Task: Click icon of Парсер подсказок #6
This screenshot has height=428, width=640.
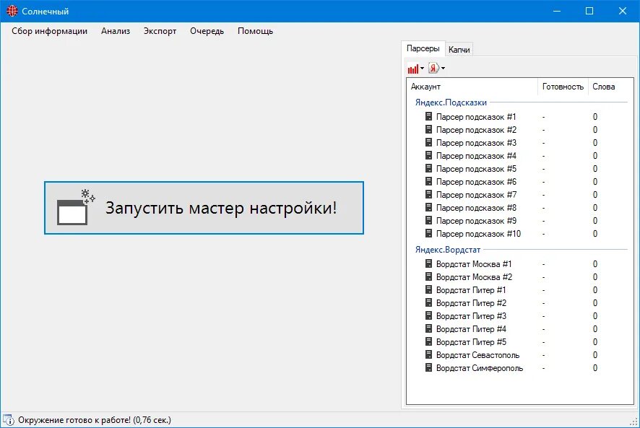Action: pyautogui.click(x=428, y=182)
